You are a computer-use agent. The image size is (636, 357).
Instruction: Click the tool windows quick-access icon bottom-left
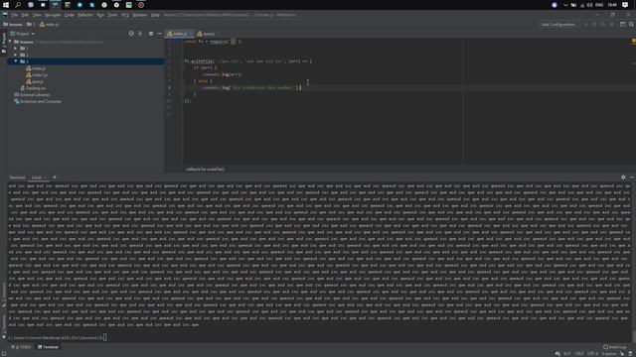[x=3, y=354]
